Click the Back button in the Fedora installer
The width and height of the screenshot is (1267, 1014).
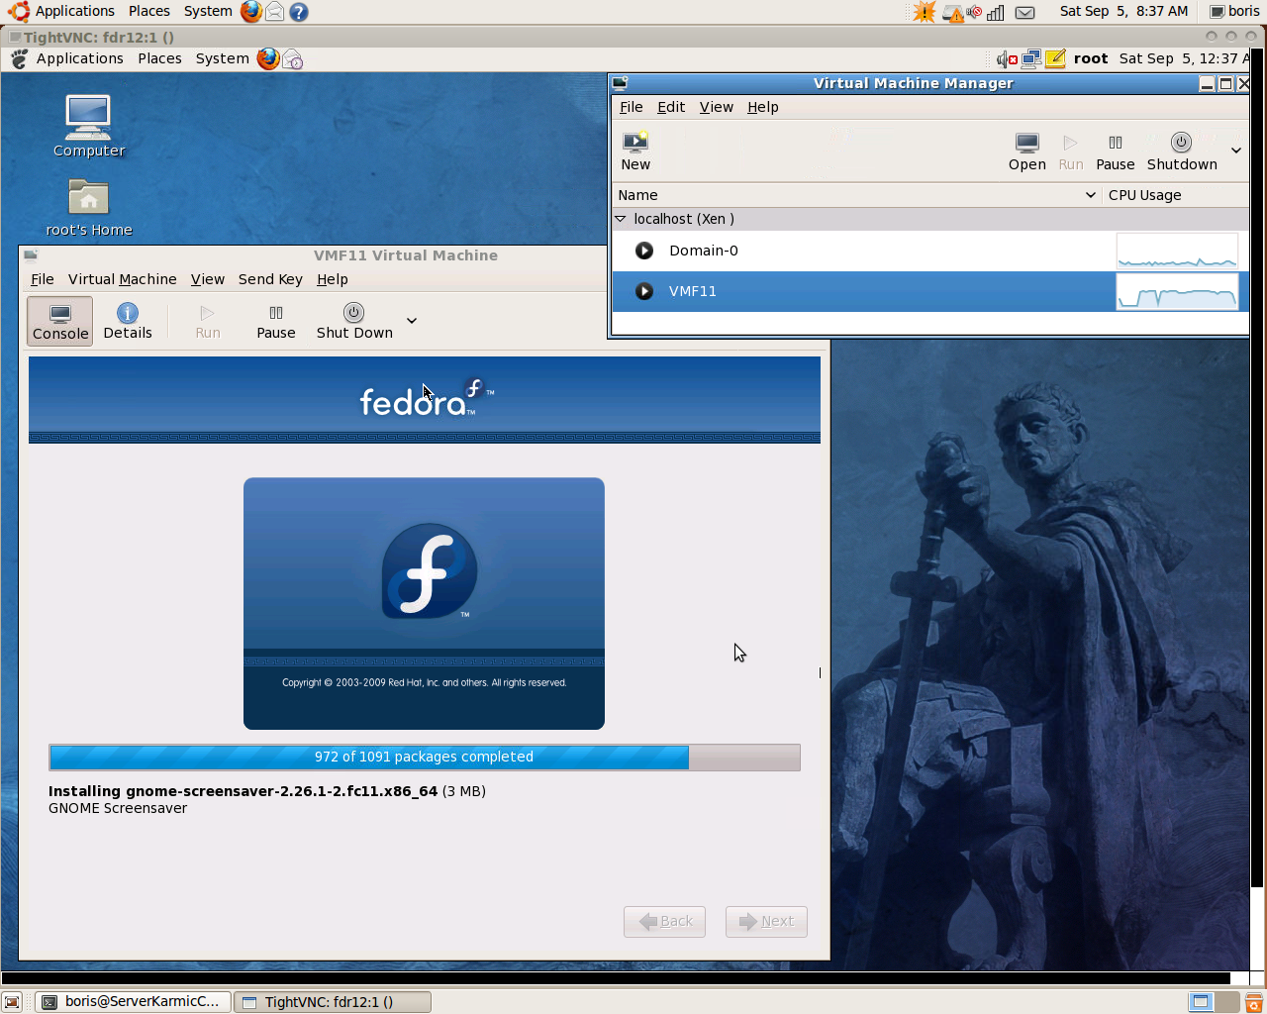tap(664, 921)
